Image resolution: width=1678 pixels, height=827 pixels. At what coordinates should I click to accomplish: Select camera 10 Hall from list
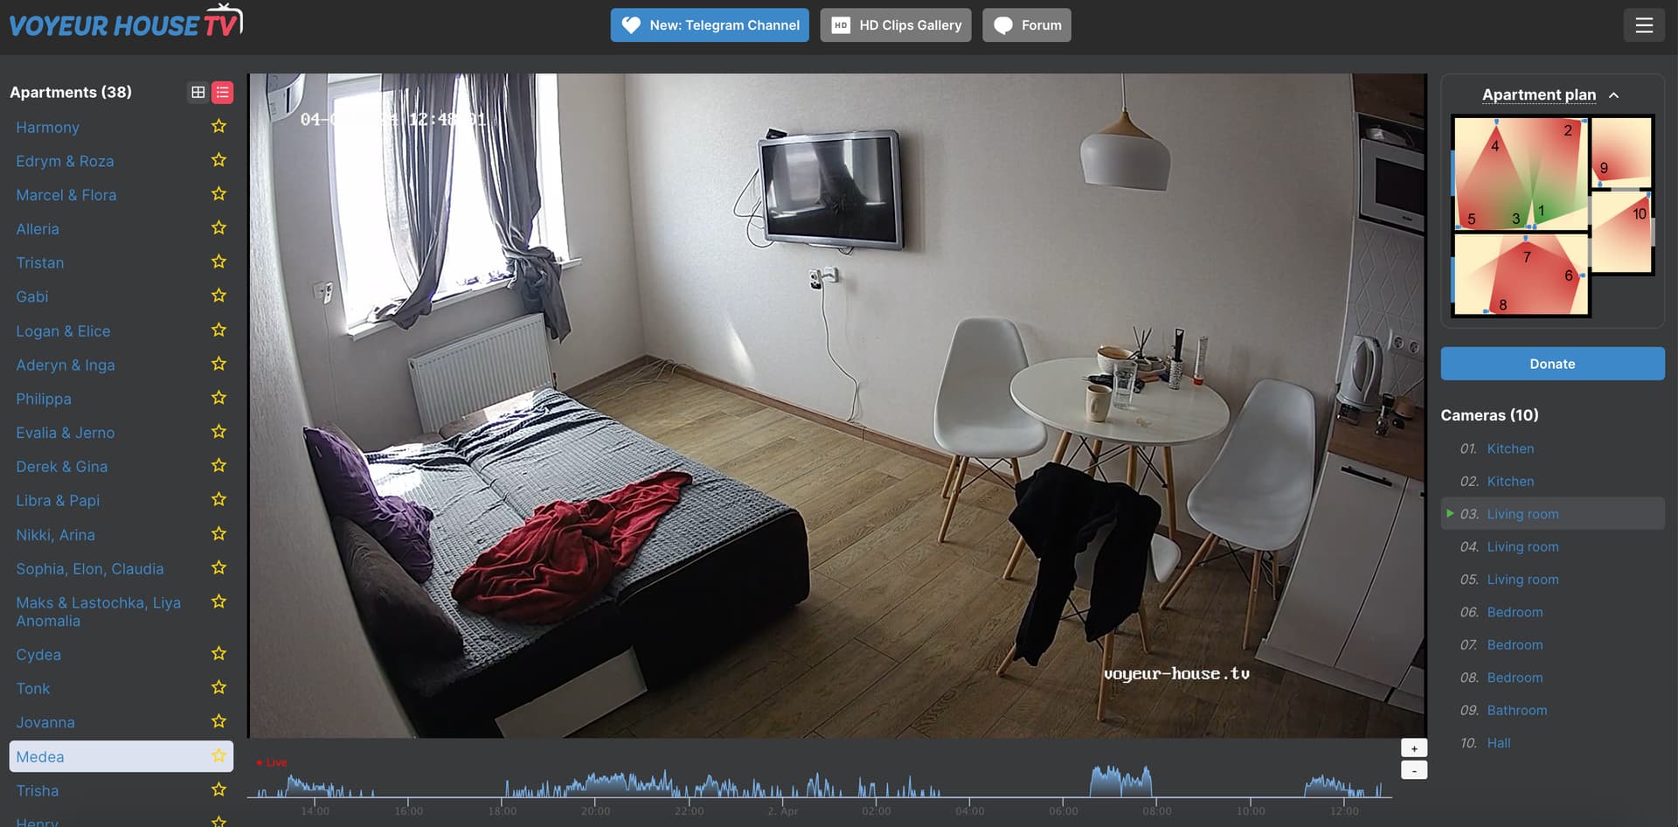pyautogui.click(x=1498, y=743)
